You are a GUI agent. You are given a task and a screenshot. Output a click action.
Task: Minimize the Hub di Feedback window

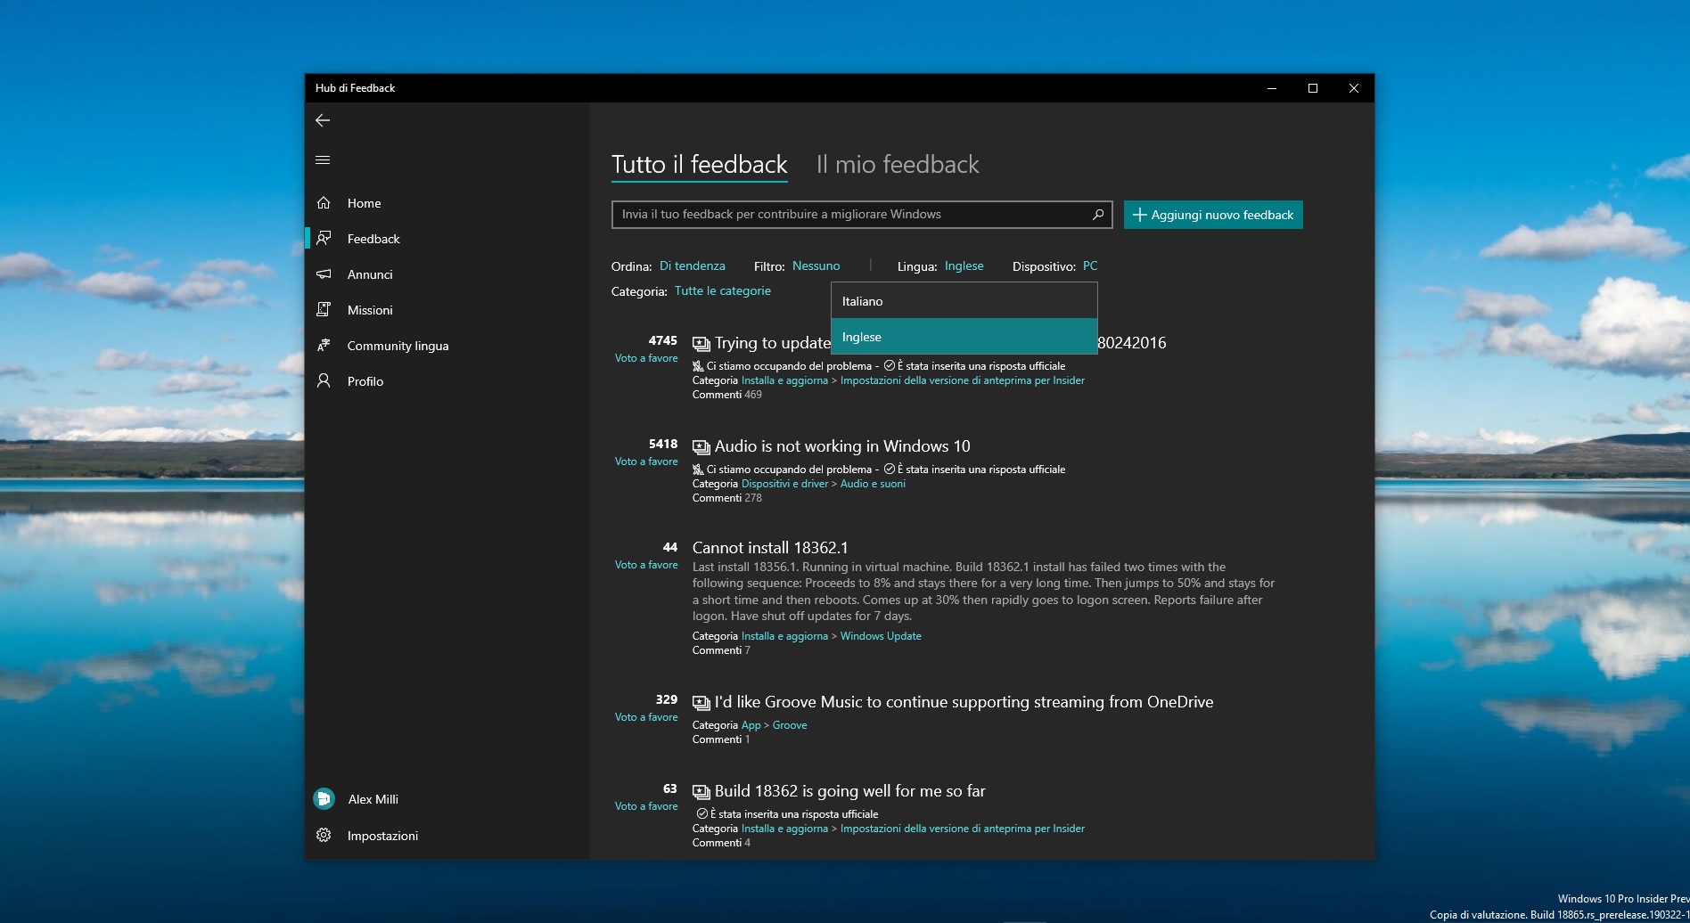point(1272,88)
